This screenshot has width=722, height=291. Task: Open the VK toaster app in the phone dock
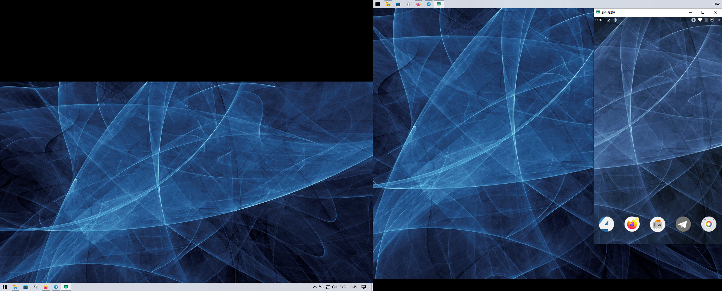[658, 224]
